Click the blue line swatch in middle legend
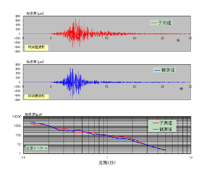This screenshot has width=205, height=176. coord(157,70)
